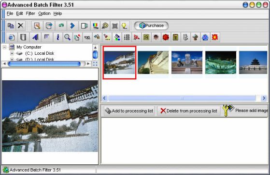The height and width of the screenshot is (175, 270).
Task: Select the stone monument statues thumbnail
Action: (x=187, y=62)
